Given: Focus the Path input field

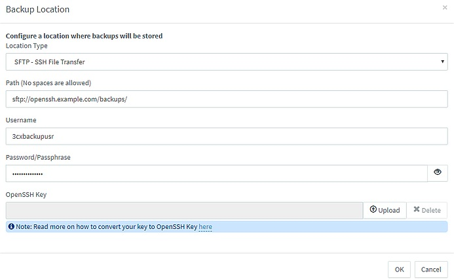Looking at the screenshot, I should (227, 99).
